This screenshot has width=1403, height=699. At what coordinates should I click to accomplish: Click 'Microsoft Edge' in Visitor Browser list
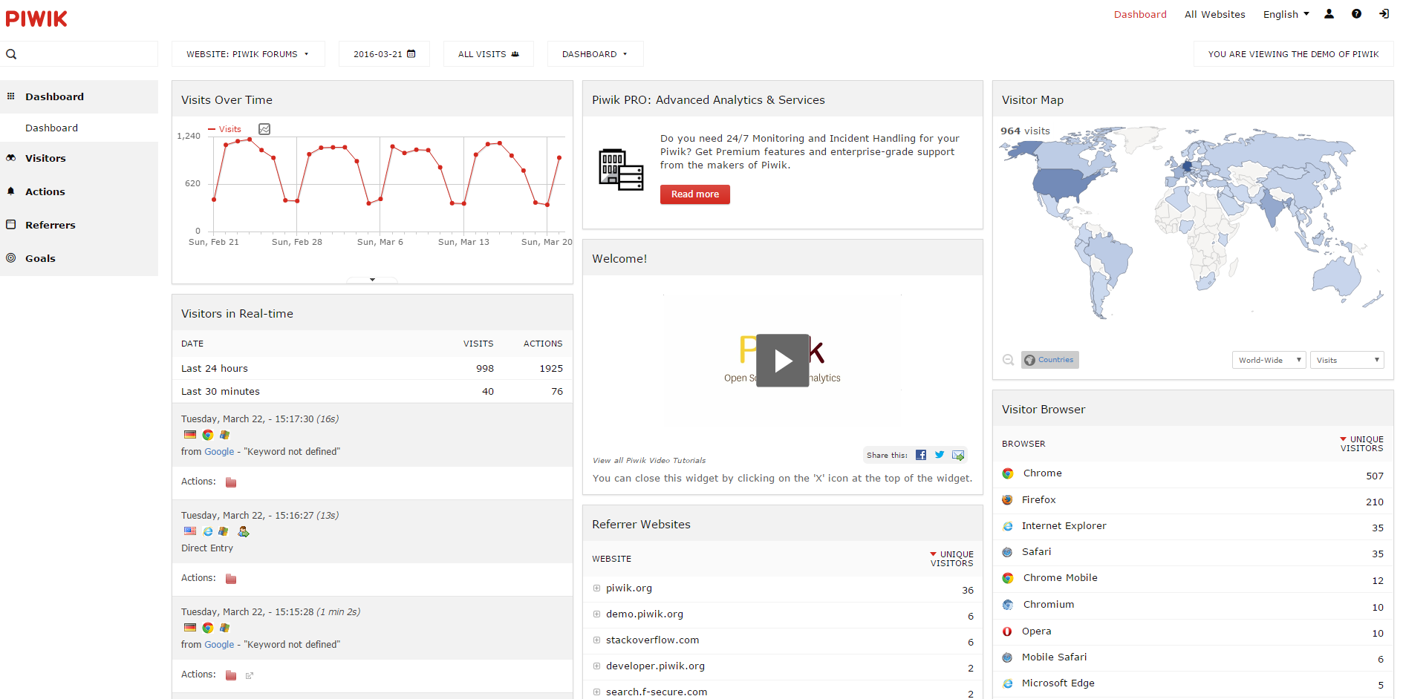[1058, 683]
